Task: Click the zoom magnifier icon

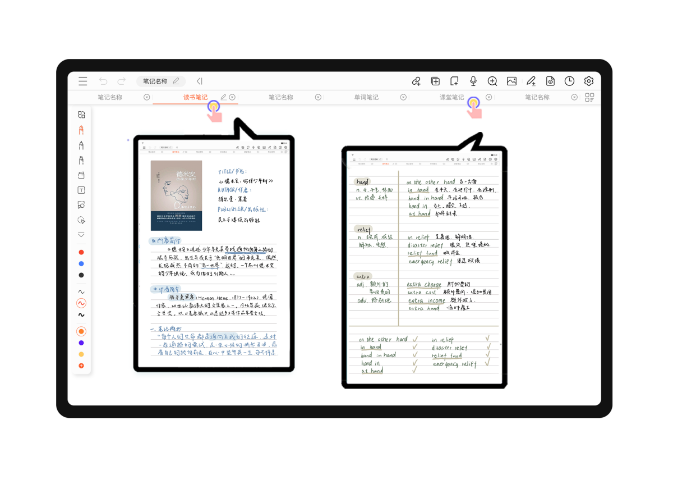Action: 492,81
